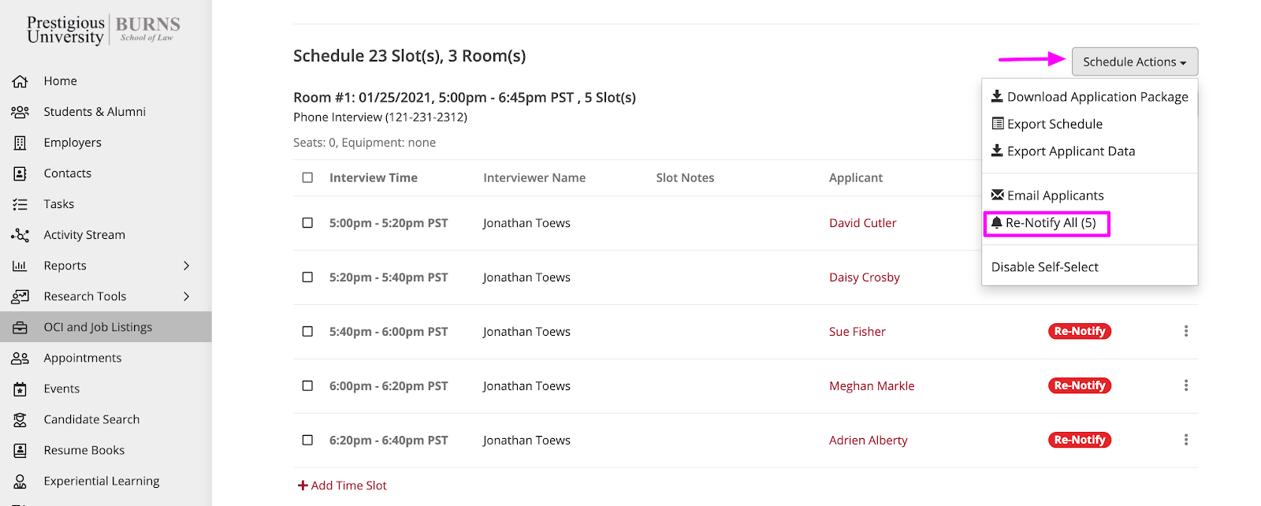
Task: Click the Tasks checklist icon
Action: 20,204
